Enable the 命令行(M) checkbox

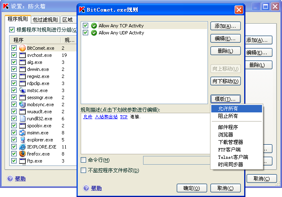click(x=84, y=160)
